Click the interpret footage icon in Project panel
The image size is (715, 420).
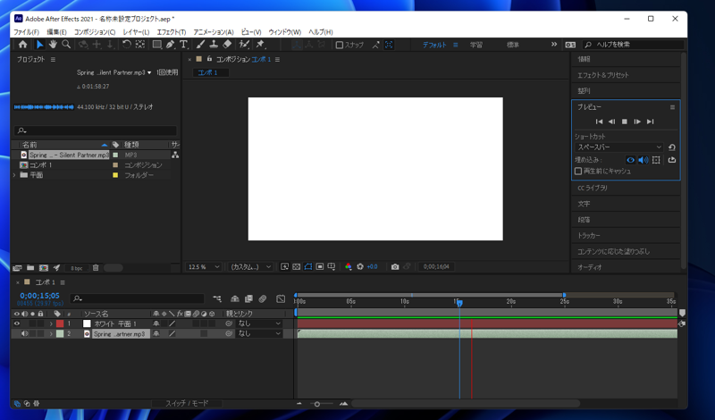coord(17,268)
